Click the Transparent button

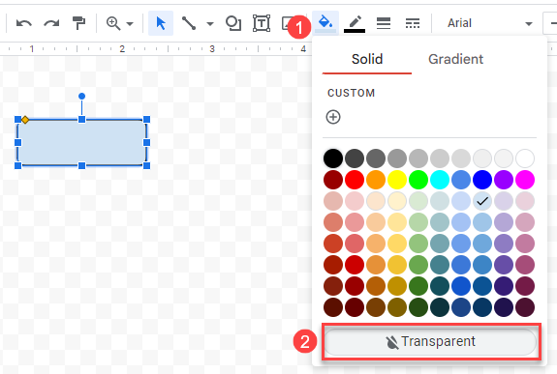coord(430,342)
